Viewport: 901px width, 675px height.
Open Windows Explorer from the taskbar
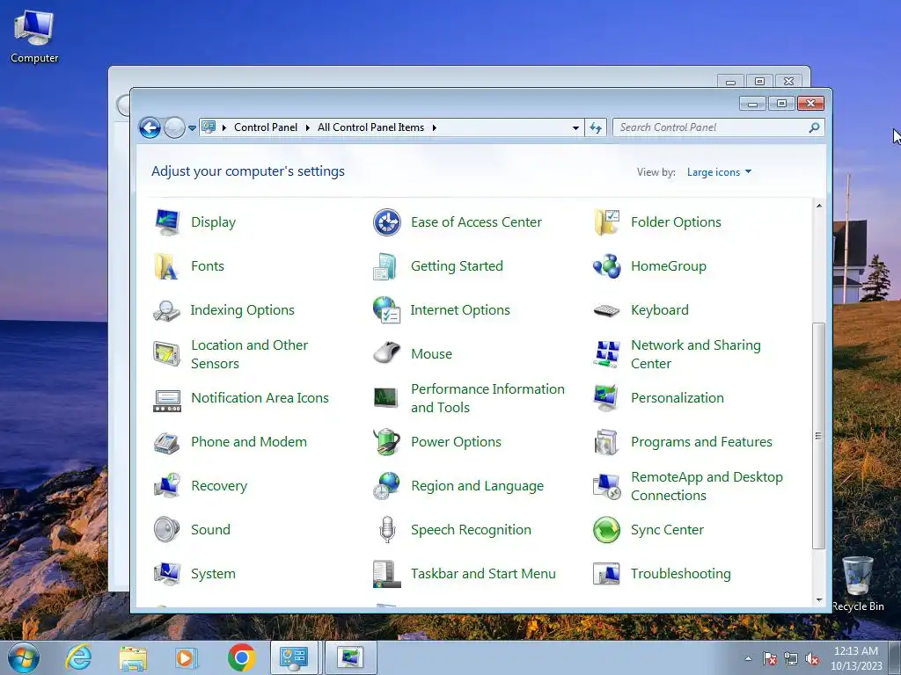[x=133, y=657]
